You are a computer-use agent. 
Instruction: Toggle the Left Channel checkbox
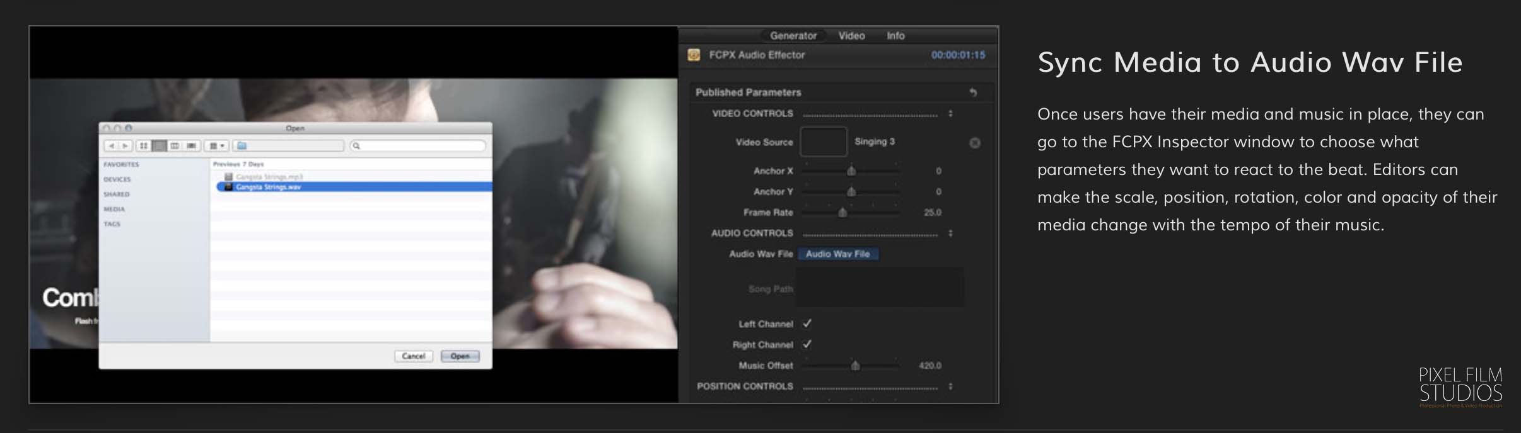pos(807,323)
